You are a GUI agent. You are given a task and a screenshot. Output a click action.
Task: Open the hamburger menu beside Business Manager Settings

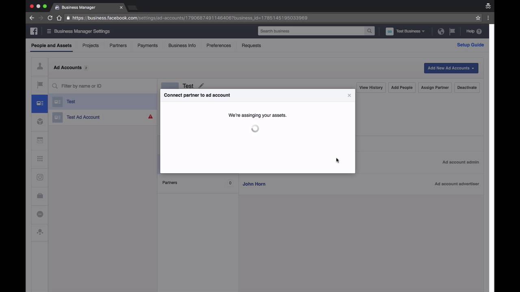click(49, 31)
